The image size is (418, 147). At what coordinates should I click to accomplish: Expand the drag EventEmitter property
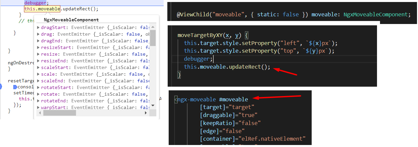[38, 34]
